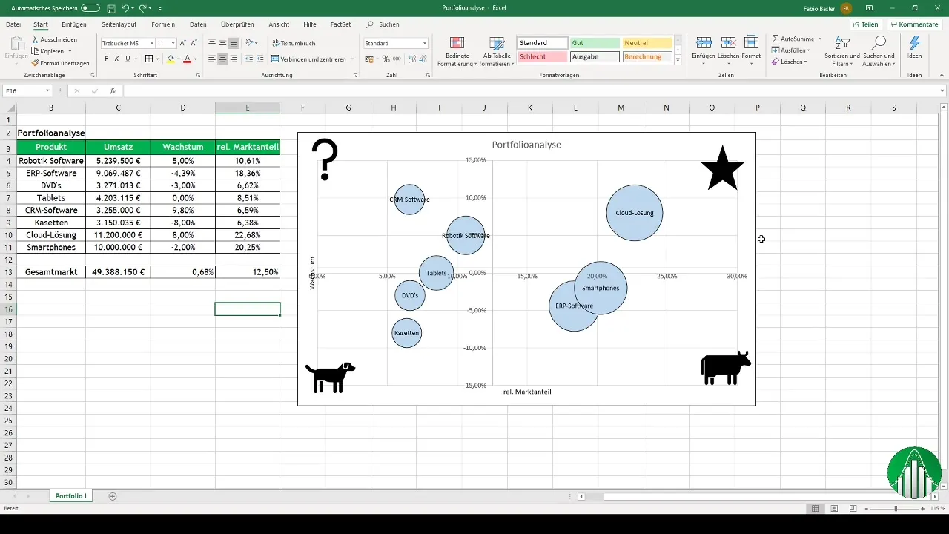
Task: Click the Teilen share button
Action: 865,24
